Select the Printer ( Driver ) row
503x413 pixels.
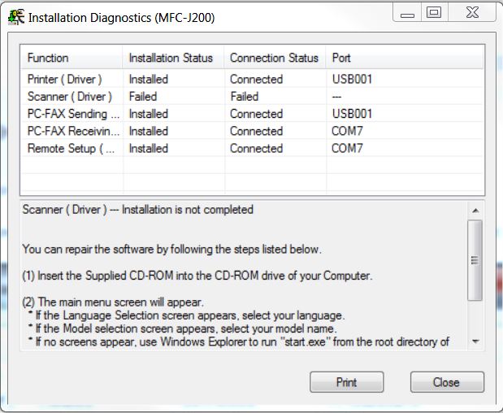click(x=65, y=80)
